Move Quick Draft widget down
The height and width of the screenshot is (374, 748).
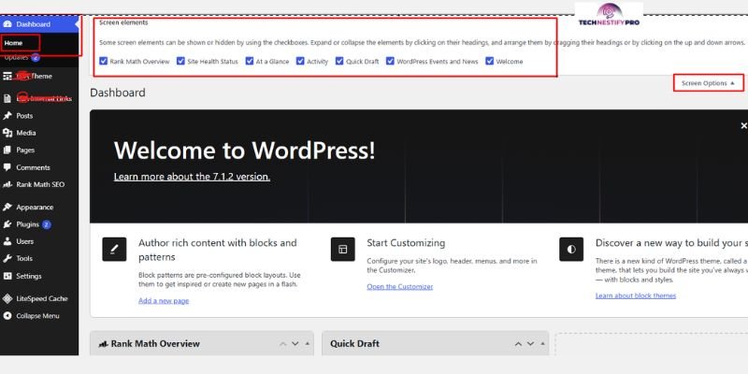(530, 344)
